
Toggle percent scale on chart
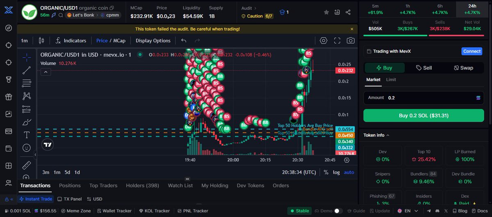point(326,172)
